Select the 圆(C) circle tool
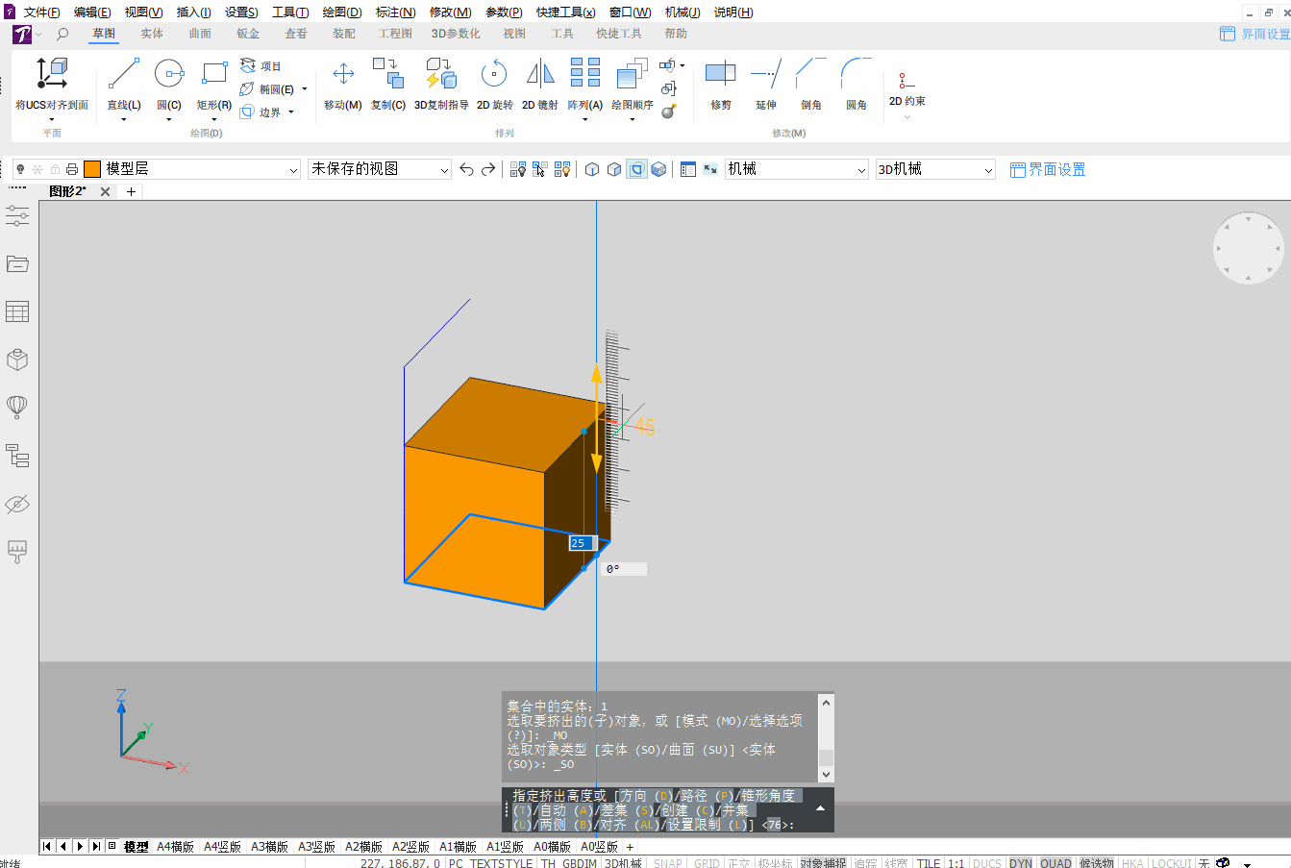 (169, 83)
